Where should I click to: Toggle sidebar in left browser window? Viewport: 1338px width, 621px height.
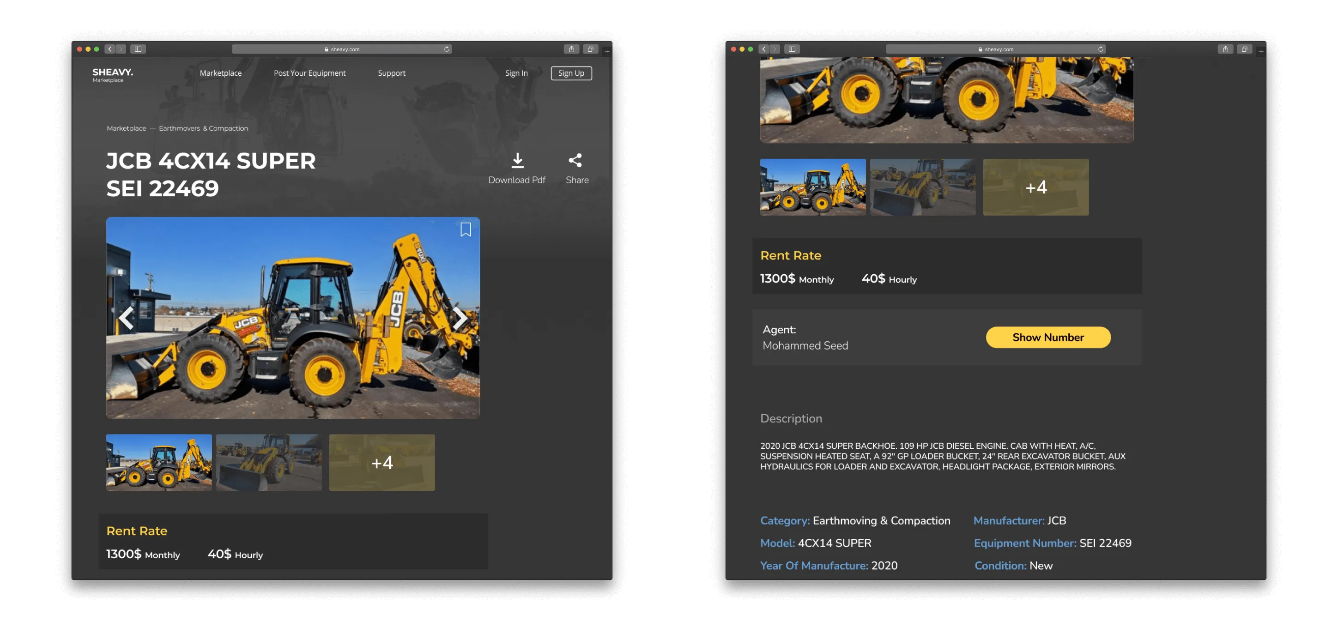138,49
